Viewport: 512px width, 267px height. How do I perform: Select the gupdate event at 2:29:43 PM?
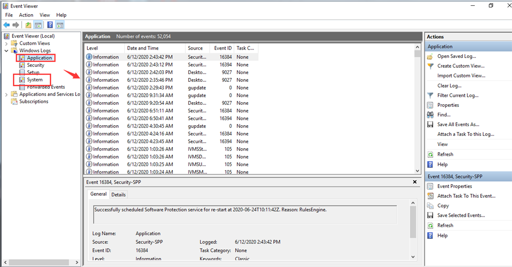pyautogui.click(x=171, y=88)
